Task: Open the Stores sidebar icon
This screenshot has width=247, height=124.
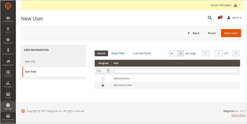Action: (8, 95)
